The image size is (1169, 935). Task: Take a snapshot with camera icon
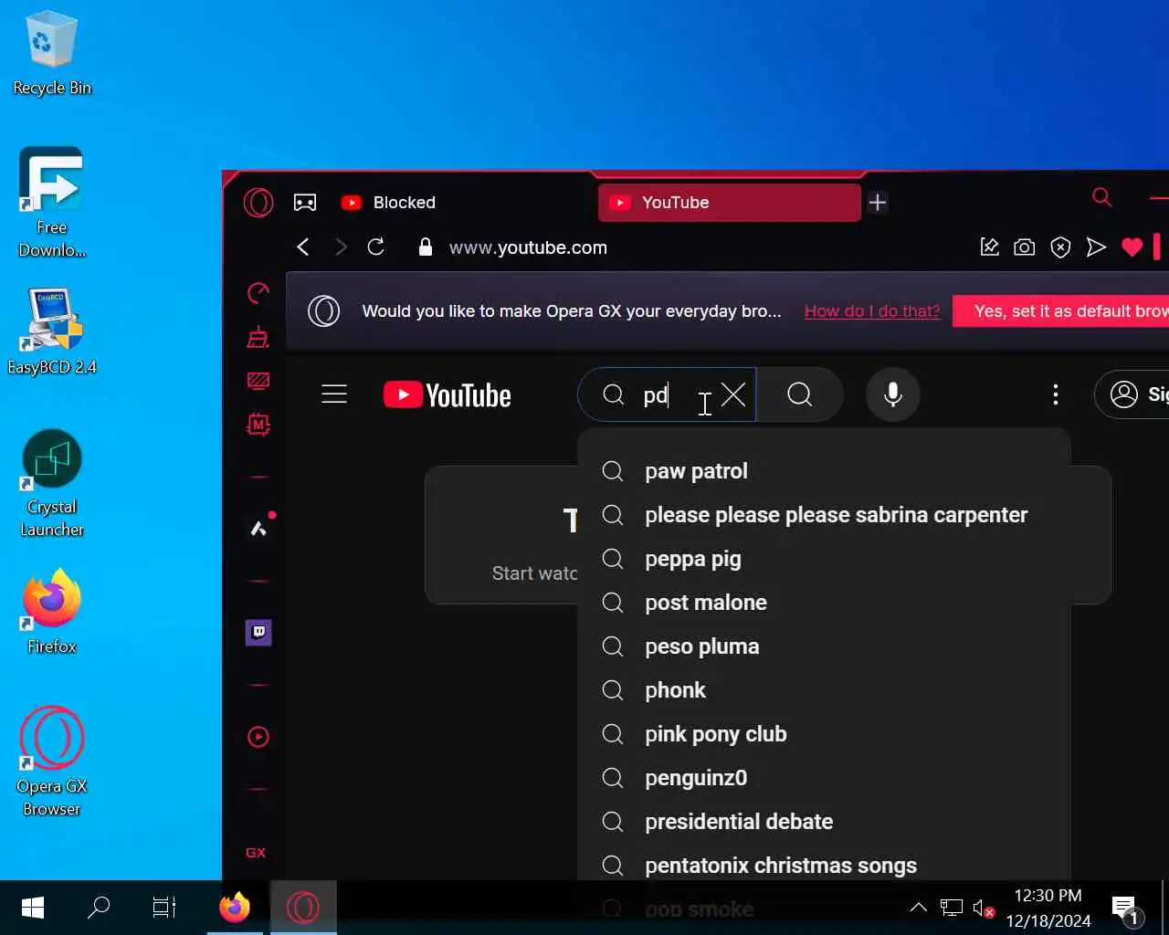1025,247
